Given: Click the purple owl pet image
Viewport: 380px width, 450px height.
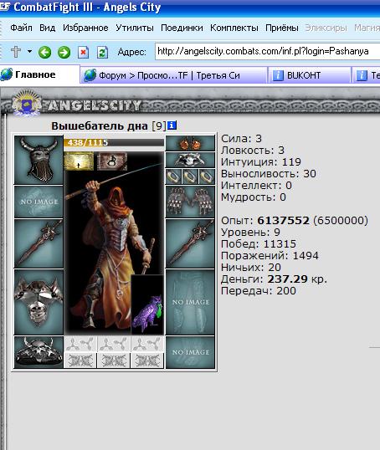Looking at the screenshot, I should tap(147, 304).
